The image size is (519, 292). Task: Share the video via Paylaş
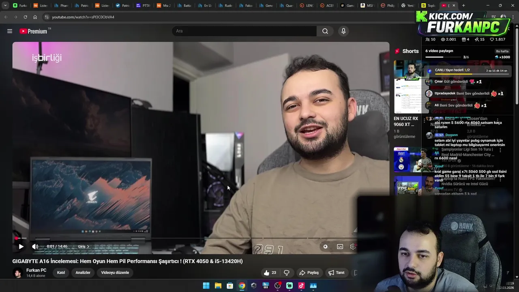pos(309,273)
